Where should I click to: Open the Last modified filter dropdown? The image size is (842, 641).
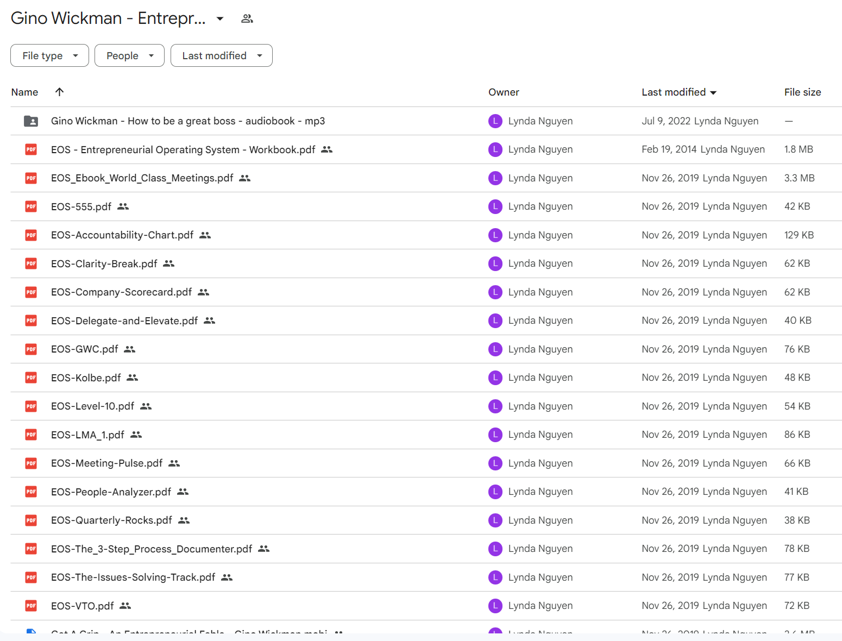[x=222, y=55]
